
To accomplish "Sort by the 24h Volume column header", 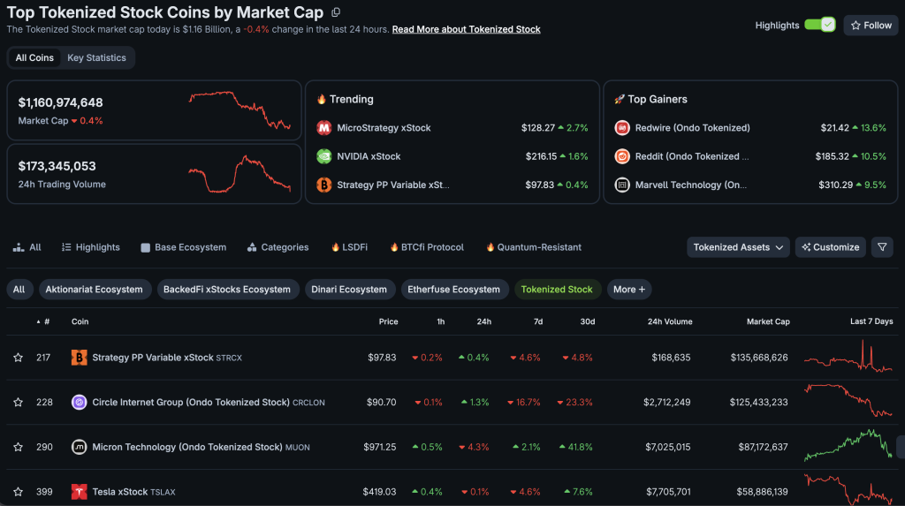I will click(x=670, y=321).
